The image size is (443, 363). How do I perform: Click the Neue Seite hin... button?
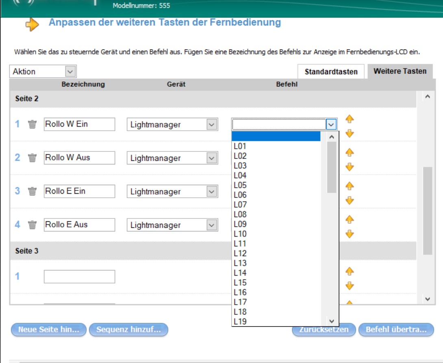[49, 330]
